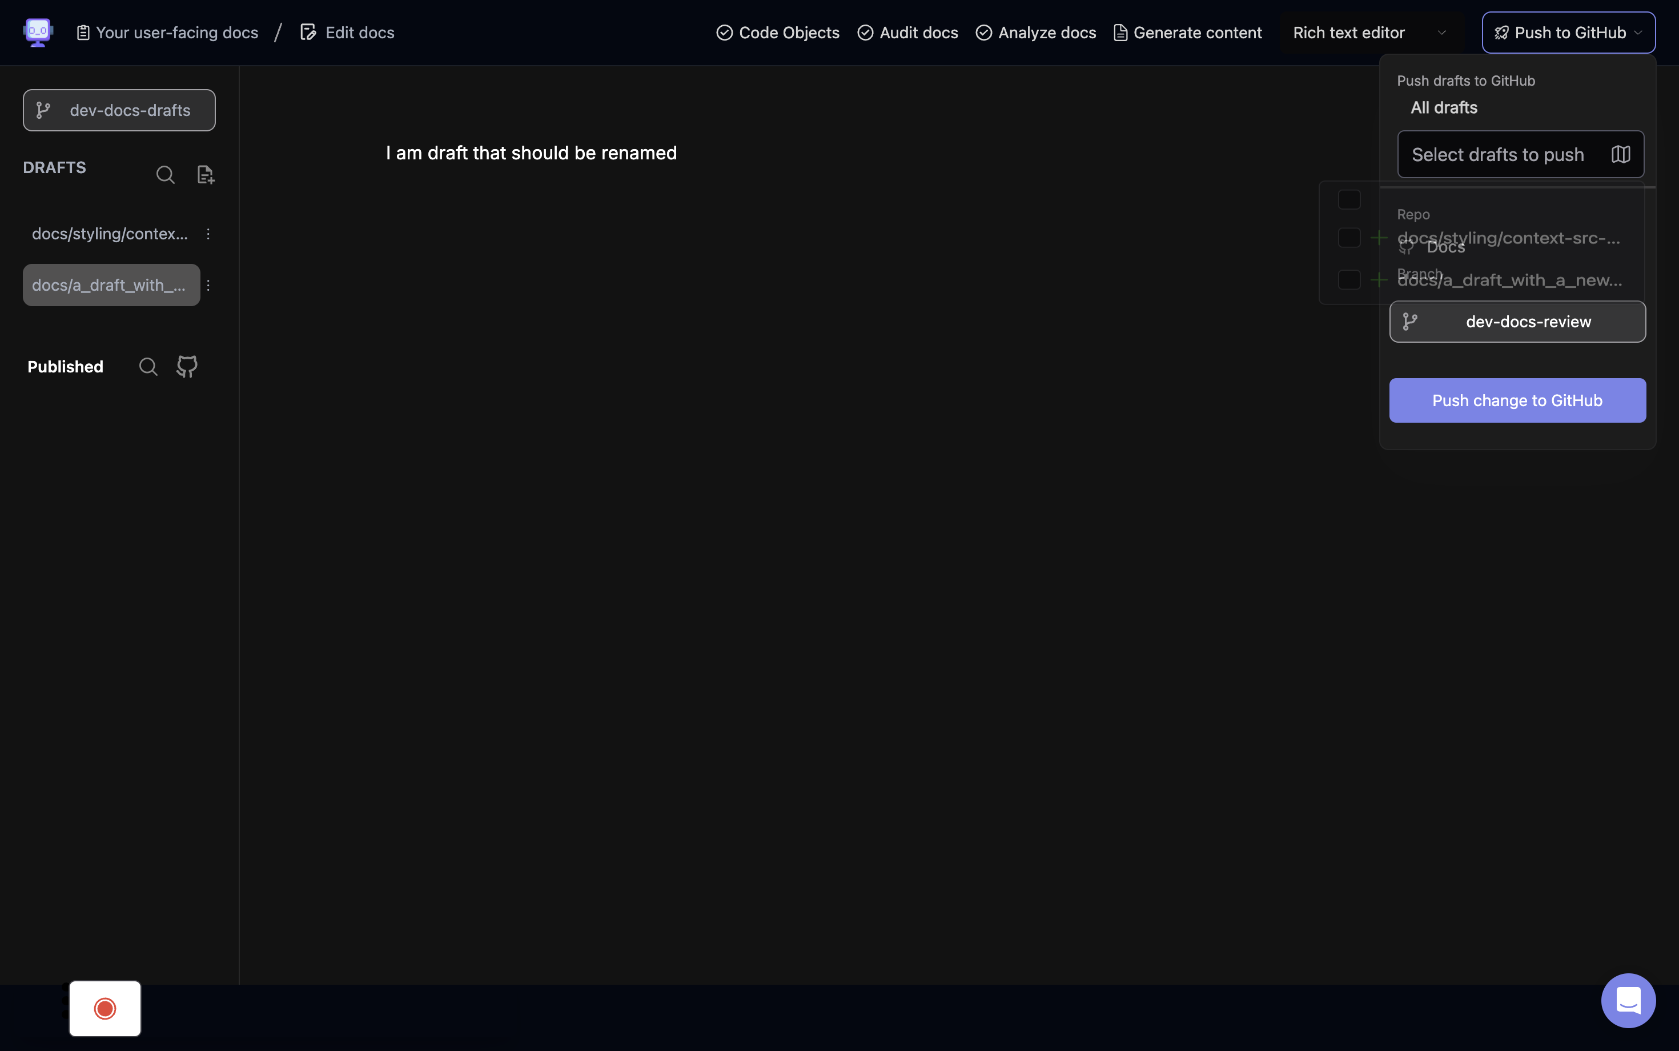Screen dimensions: 1679x1051
Task: Click the branch icon in dev-docs-review field
Action: [x=1409, y=321]
